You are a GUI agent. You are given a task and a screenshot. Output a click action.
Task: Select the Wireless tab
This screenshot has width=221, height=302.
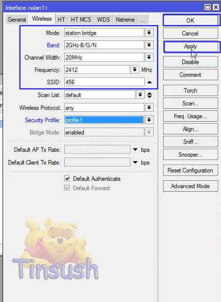42,19
